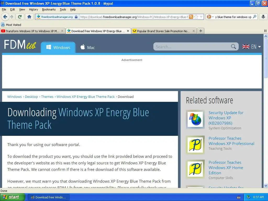Screen dimensions: 268x201
Task: Open the list all tabs button
Action: coord(265,31)
